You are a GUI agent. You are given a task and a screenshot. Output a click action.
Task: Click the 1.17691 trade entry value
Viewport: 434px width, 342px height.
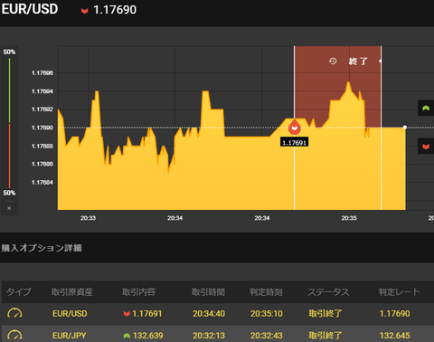[147, 314]
